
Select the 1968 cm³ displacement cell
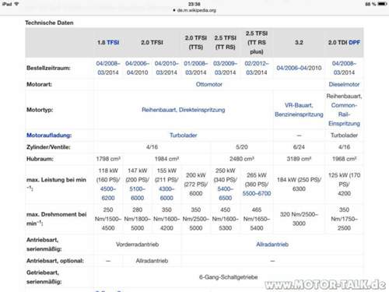click(x=344, y=159)
